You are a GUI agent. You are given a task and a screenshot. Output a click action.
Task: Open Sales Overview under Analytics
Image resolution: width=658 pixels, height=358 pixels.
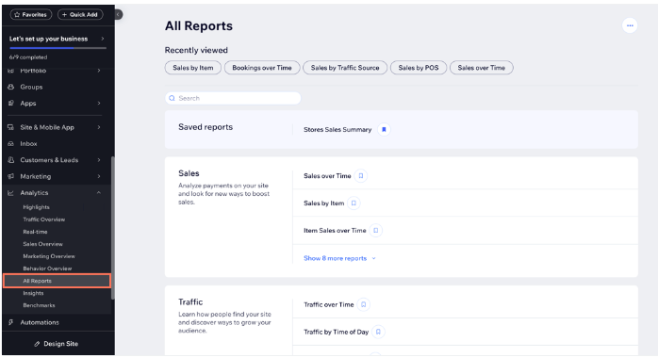click(42, 244)
